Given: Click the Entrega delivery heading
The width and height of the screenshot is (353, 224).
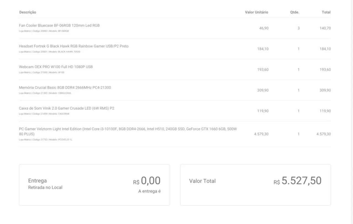Looking at the screenshot, I should [38, 181].
